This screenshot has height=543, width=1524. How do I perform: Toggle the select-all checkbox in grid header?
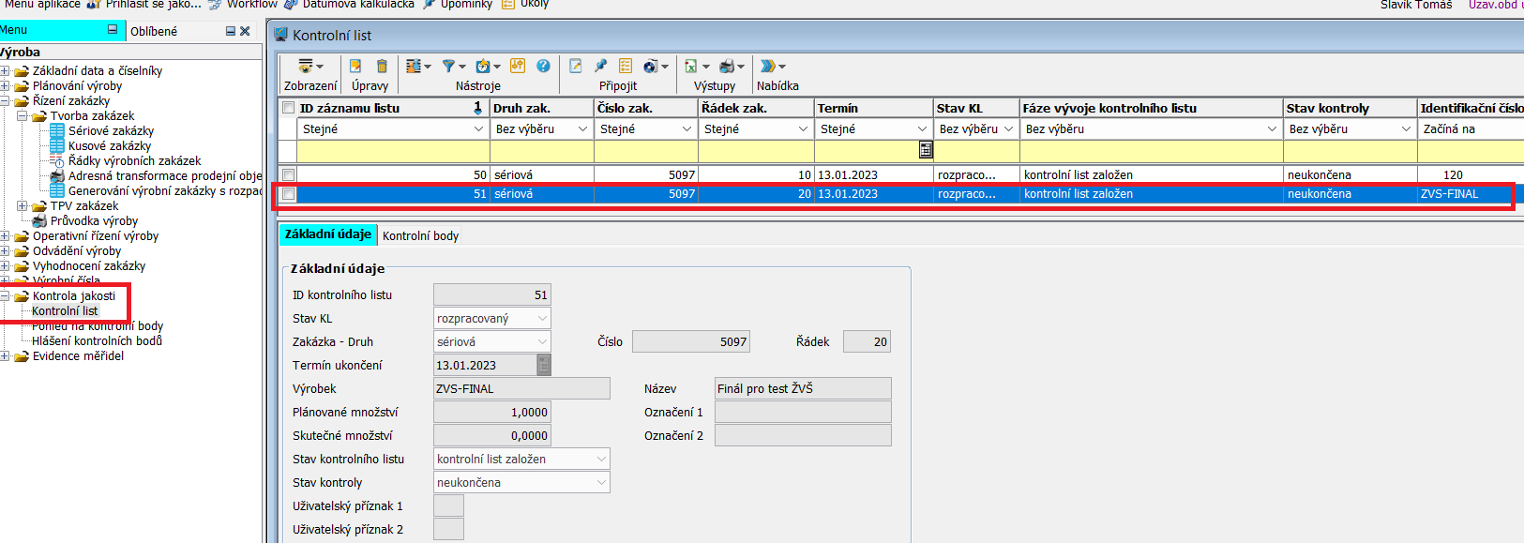pos(289,108)
